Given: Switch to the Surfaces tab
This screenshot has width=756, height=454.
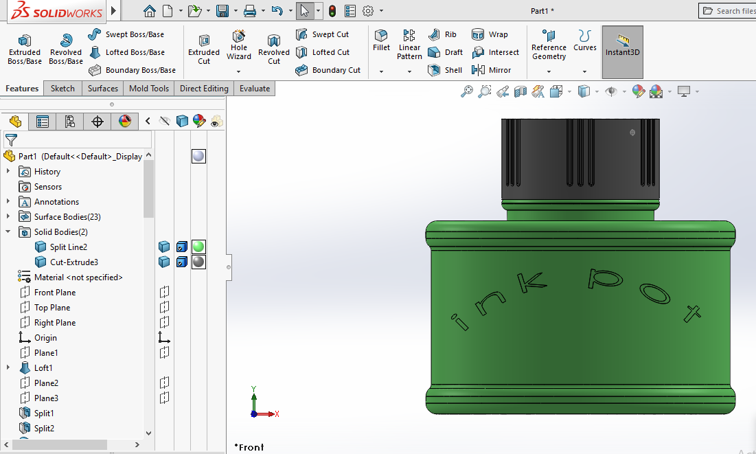Looking at the screenshot, I should coord(103,89).
